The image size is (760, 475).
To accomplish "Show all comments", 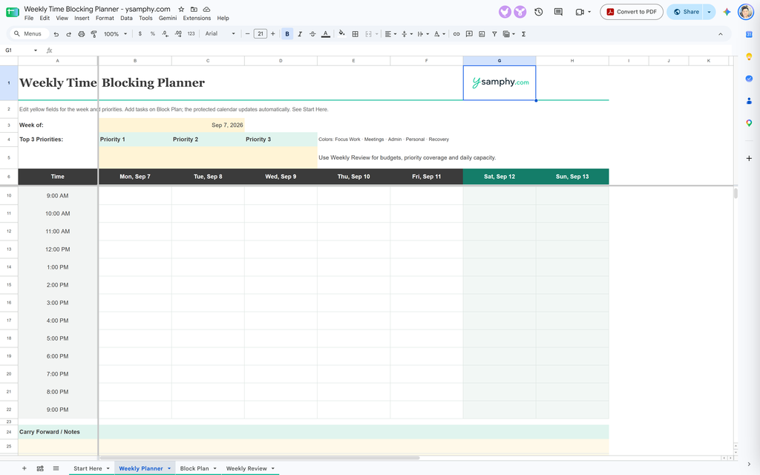I will (x=558, y=12).
